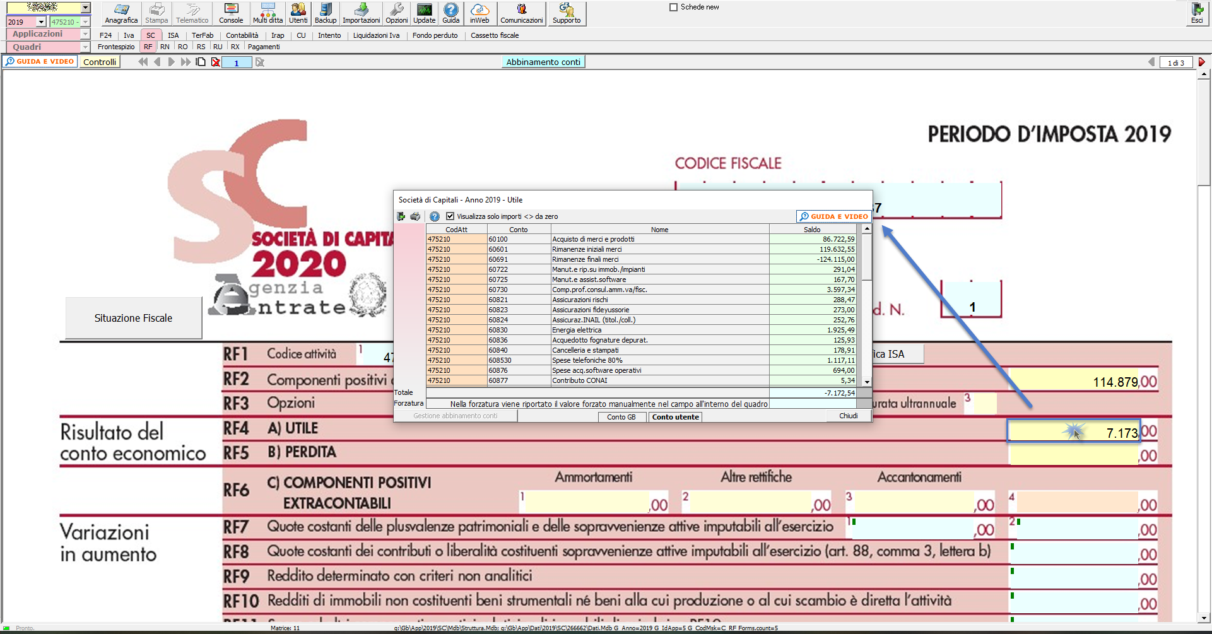Go to next page red arrow
The height and width of the screenshot is (634, 1212).
coord(1202,62)
